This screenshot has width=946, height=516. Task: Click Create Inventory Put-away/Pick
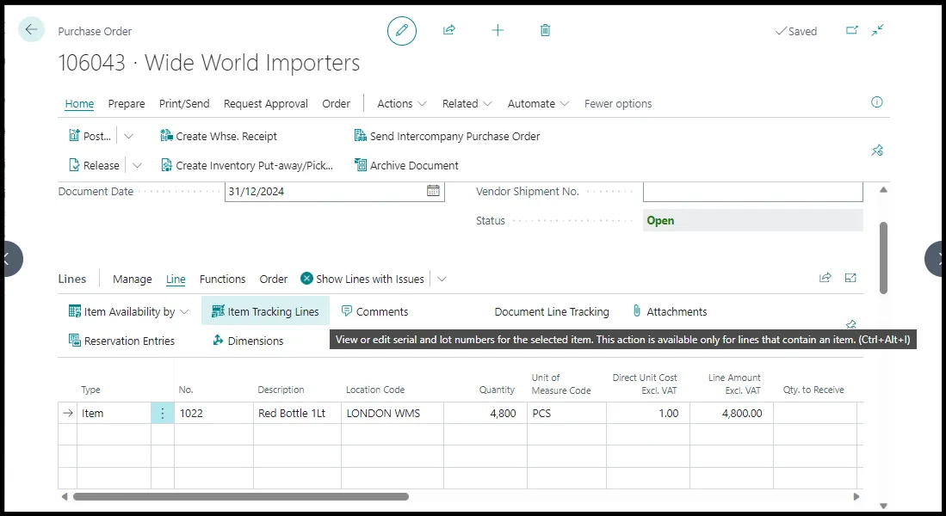click(247, 165)
